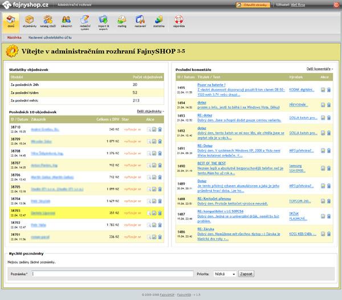Select the "Za poslední měsíc" statistics row
342x300 pixels.
(87, 100)
